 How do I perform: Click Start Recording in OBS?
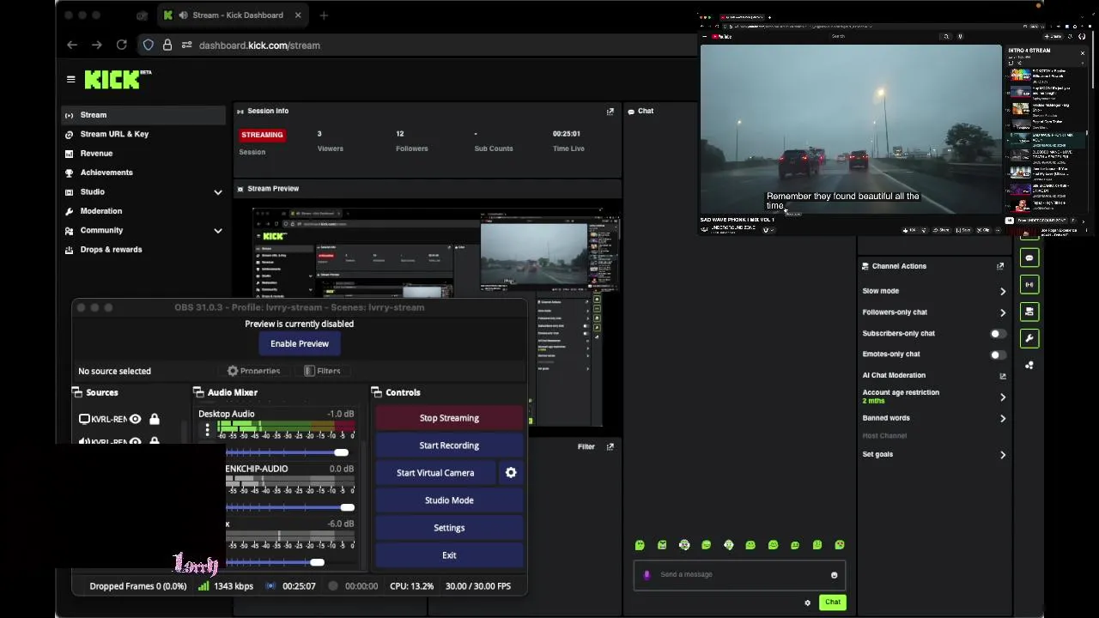449,445
